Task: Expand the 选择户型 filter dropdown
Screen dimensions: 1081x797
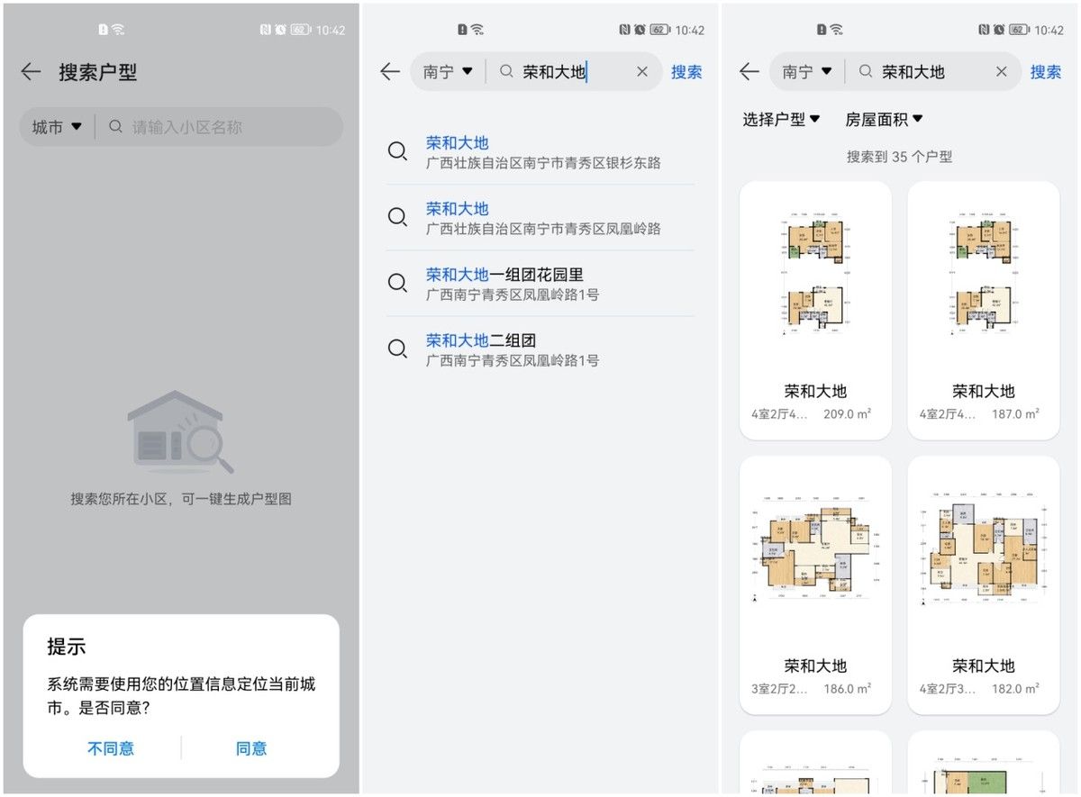Action: click(x=781, y=119)
